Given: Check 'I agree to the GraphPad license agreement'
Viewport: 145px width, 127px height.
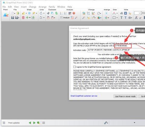Looking at the screenshot, I should 74,67.
